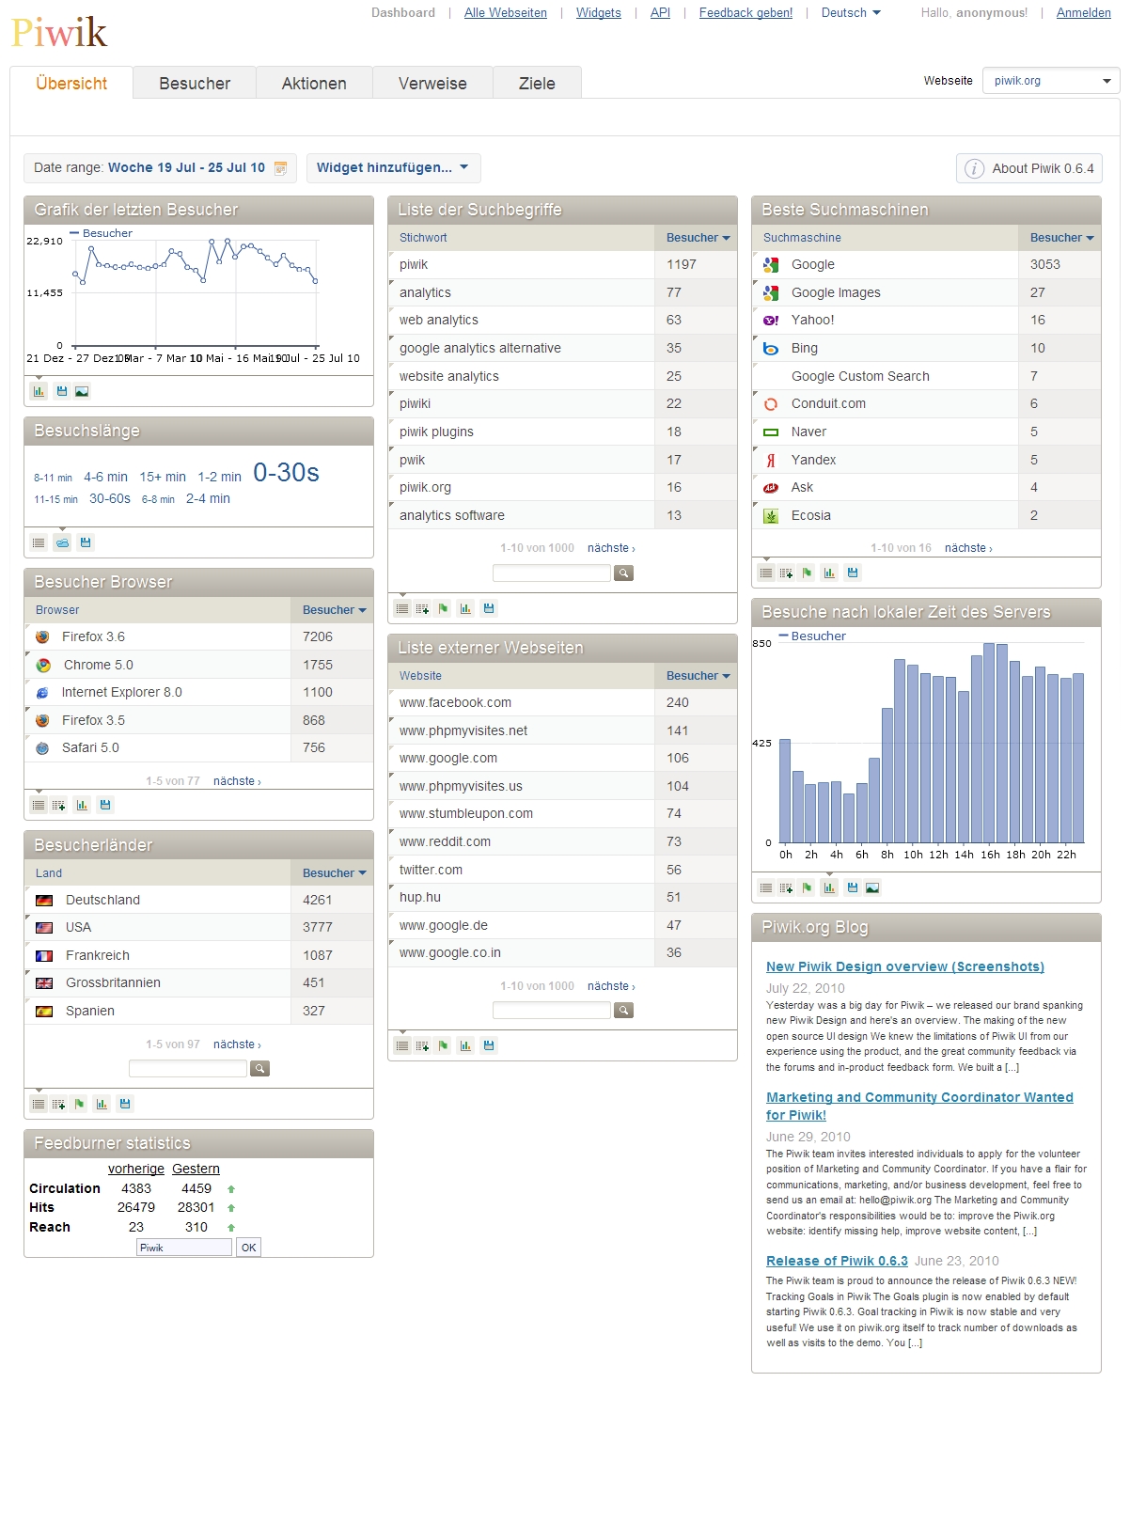Open the Webseite piwik.org dropdown
This screenshot has height=1539, width=1130.
(1050, 81)
